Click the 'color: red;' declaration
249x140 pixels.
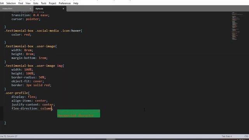coord(21,35)
